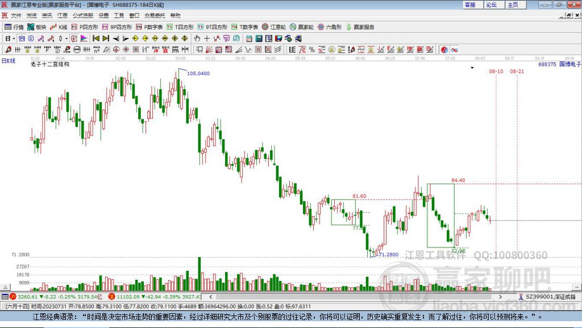Screen dimensions: 582x328
Task: Open the 帮助 menu
Action: 175,15
